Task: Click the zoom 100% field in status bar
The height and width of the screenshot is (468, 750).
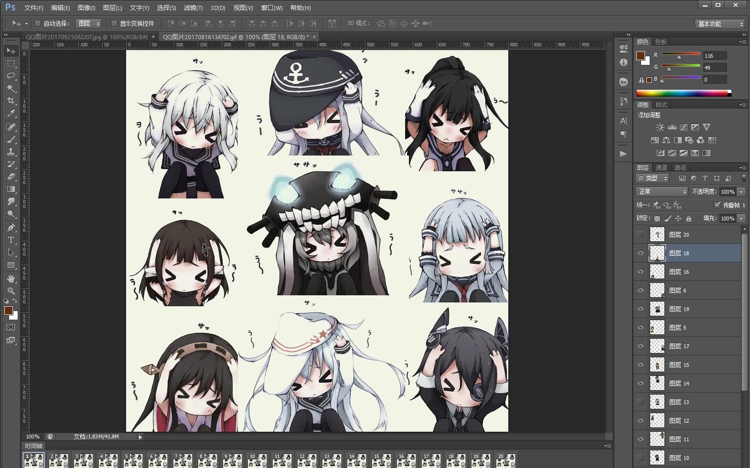Action: [x=33, y=437]
